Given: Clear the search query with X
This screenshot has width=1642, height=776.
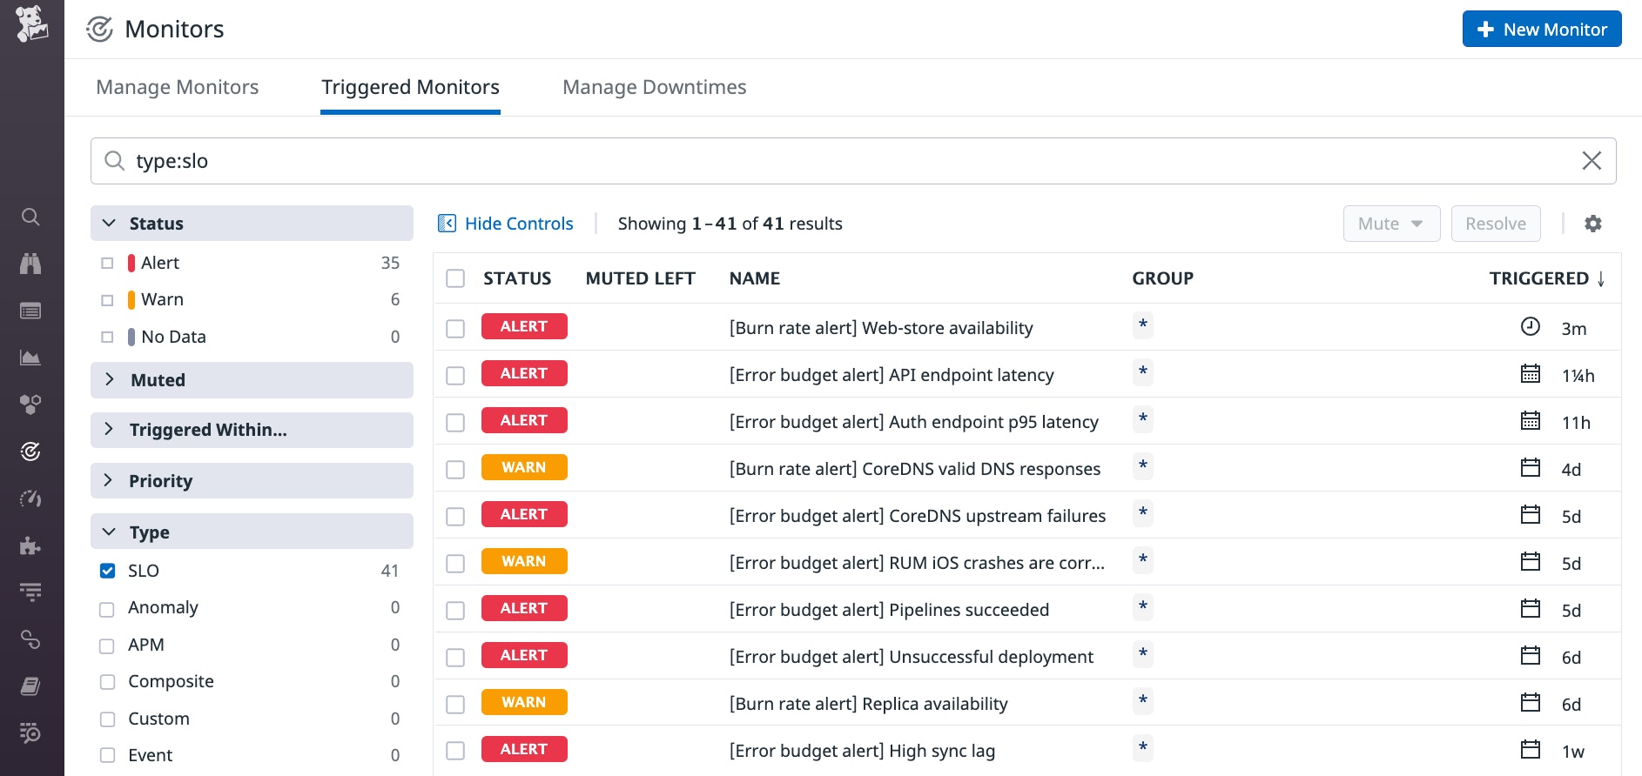Looking at the screenshot, I should click(1592, 161).
